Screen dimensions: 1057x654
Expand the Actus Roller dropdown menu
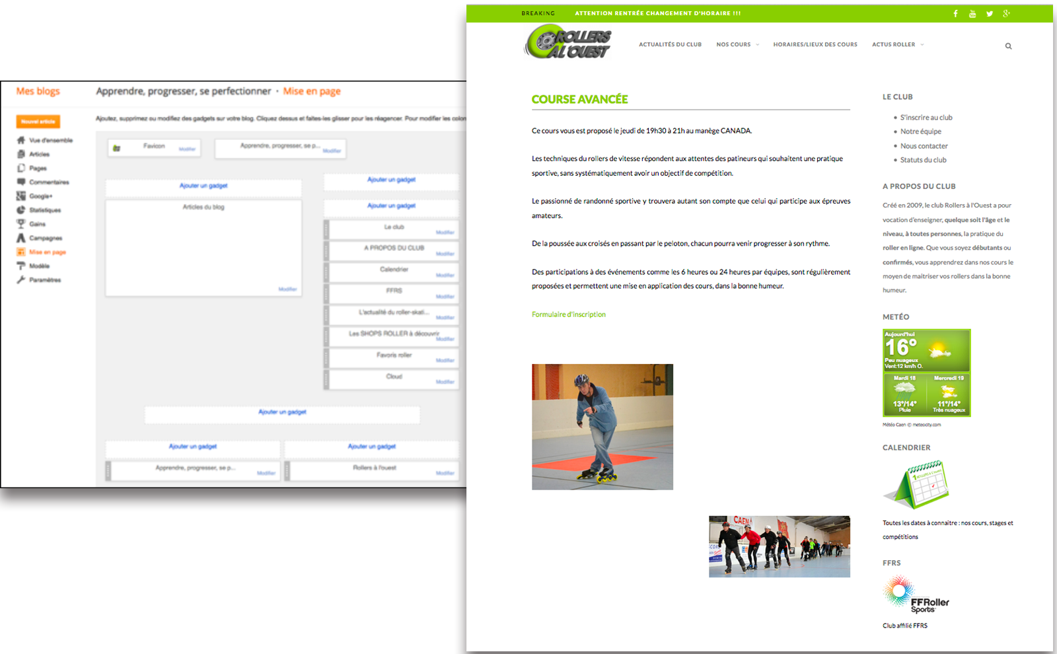coord(897,45)
